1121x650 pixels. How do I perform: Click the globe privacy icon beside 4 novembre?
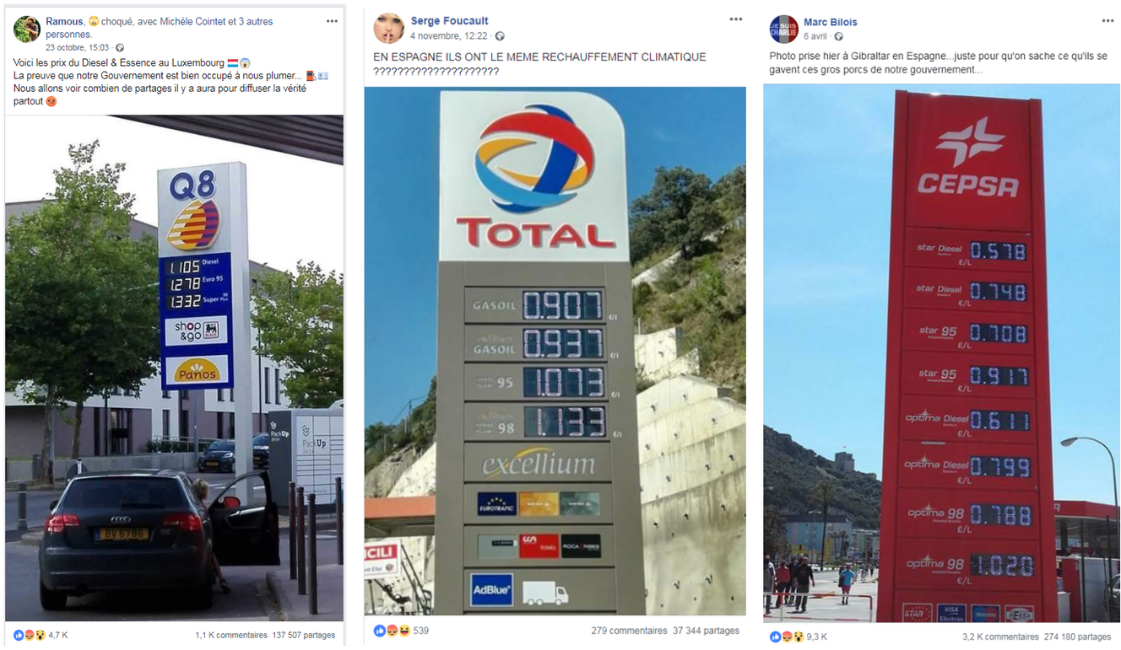[x=500, y=36]
